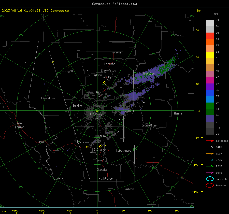Click the yellow diamond marker at radar center
This screenshot has width=229, height=214.
[97, 111]
